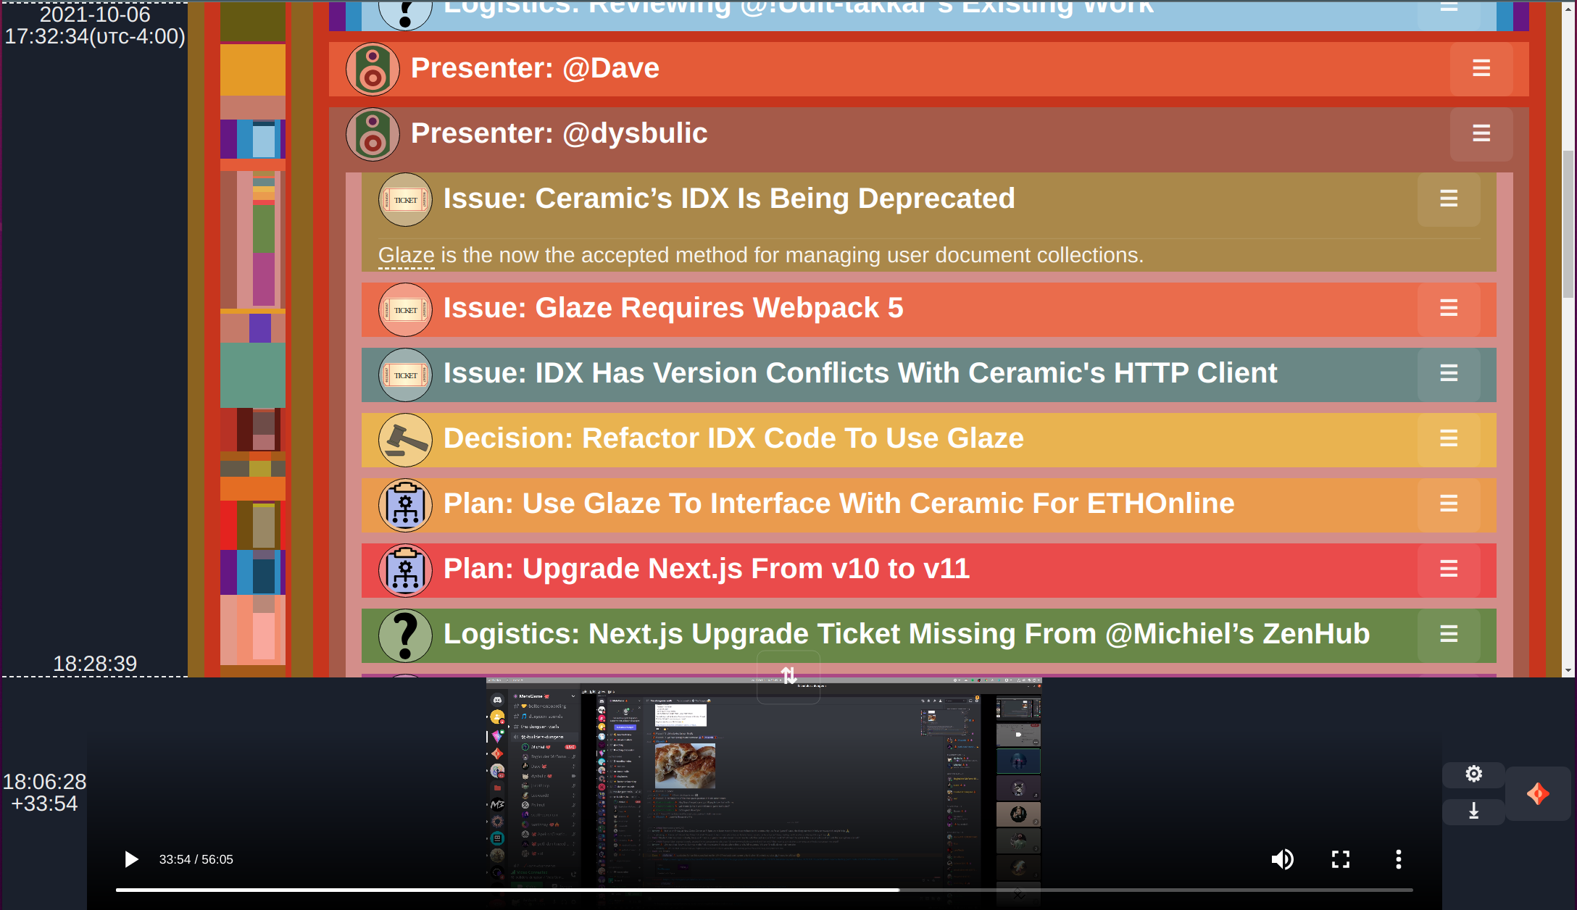Open hamburger menu for Presenter @Dave

pos(1481,68)
